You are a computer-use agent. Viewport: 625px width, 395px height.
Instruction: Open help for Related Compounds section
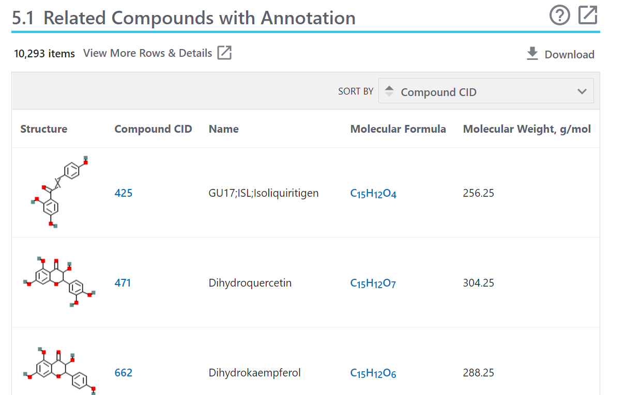[559, 16]
